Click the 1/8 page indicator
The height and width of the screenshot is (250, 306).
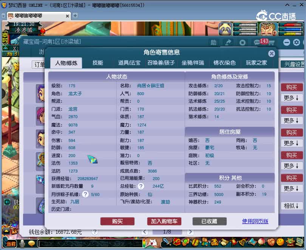[167, 232]
